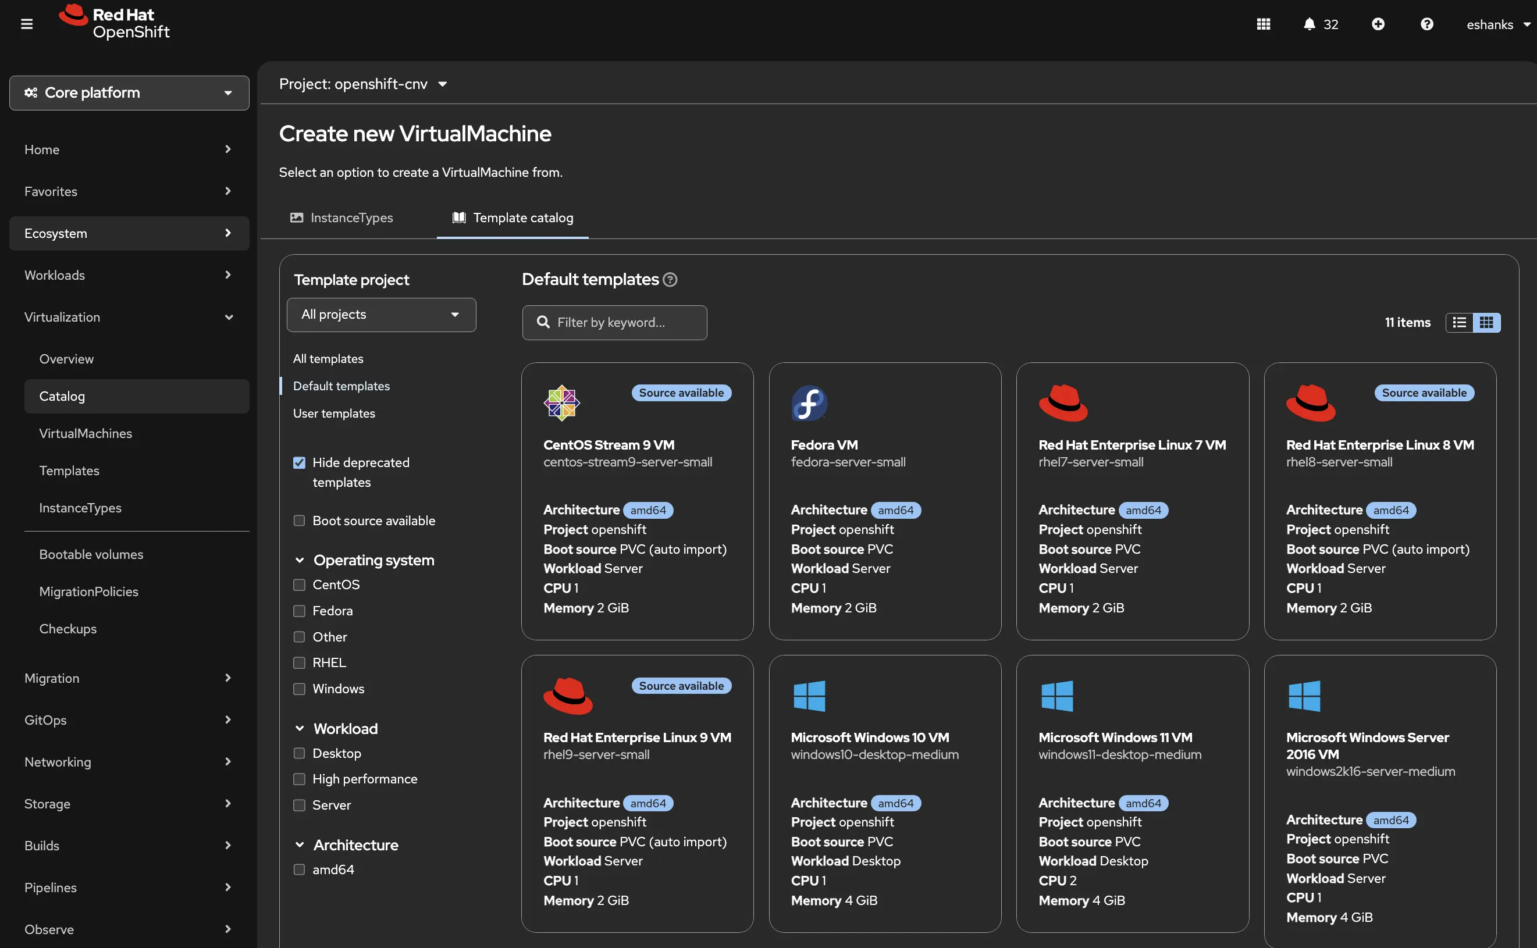1537x948 pixels.
Task: Open the Fedora VM template title
Action: pyautogui.click(x=824, y=444)
